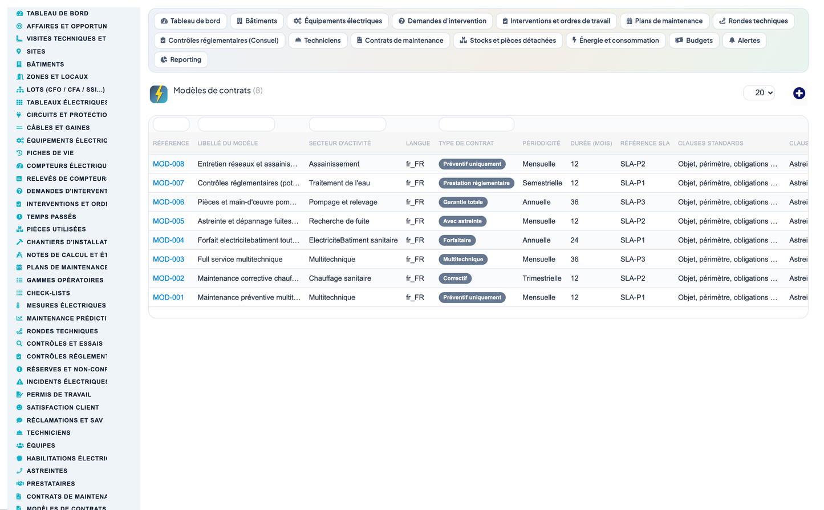Open the Type de contrat filter field

pos(476,124)
